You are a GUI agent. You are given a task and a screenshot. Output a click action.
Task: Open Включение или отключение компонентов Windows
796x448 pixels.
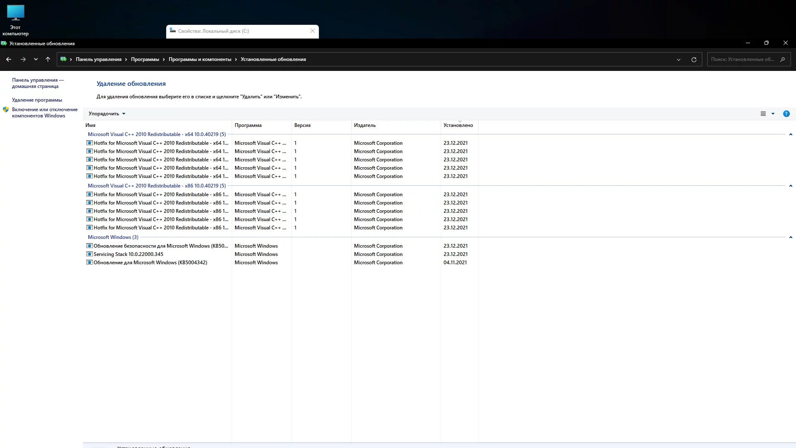44,112
